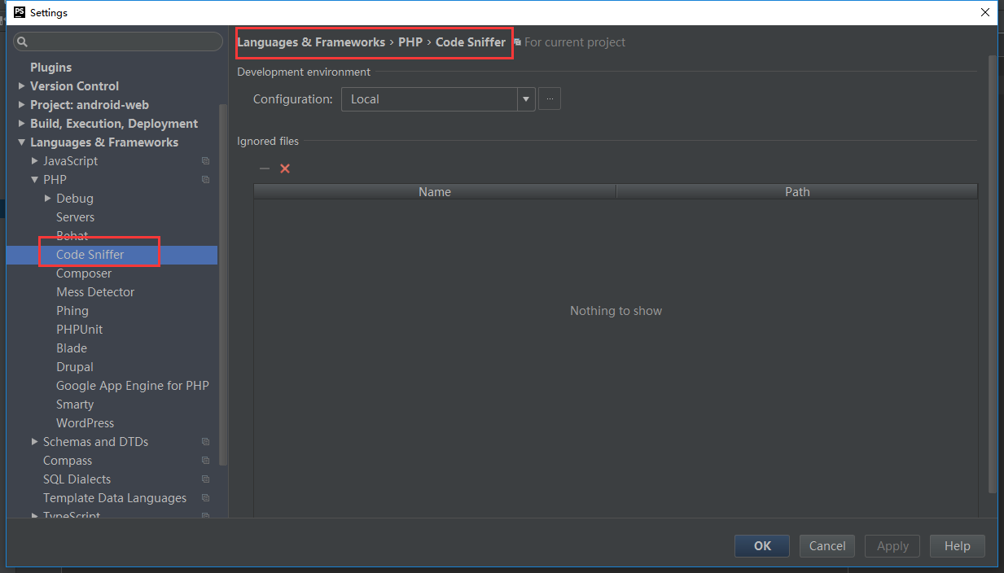Select Phing in the tree

pyautogui.click(x=72, y=311)
